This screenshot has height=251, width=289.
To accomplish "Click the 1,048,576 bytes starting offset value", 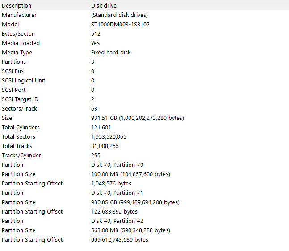I will (x=111, y=183).
